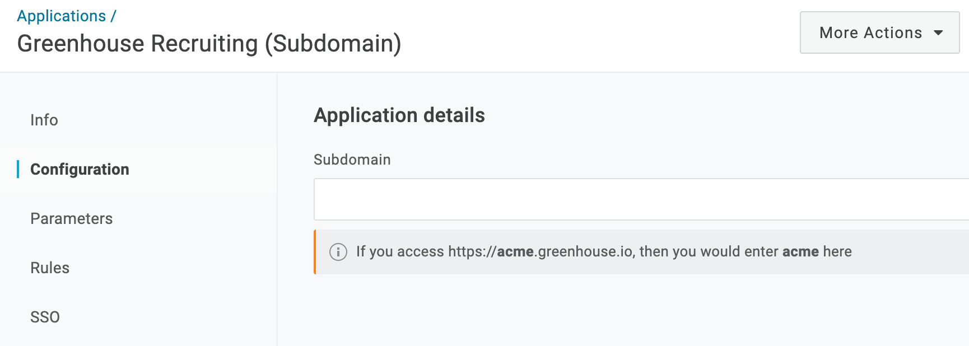The width and height of the screenshot is (969, 346).
Task: Click the Subdomain field label
Action: click(352, 160)
